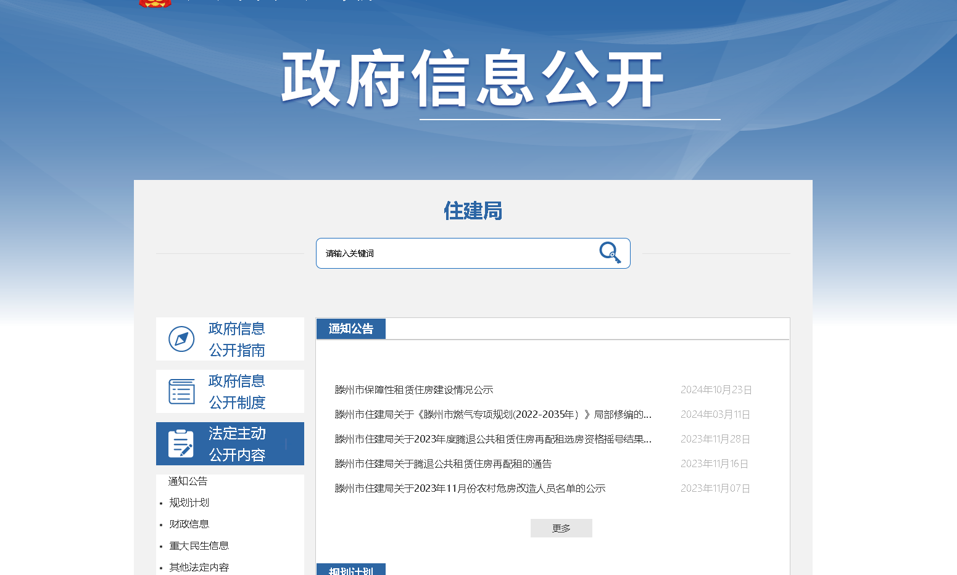The width and height of the screenshot is (957, 575).
Task: Focus the 请输入关键词 search field
Action: [457, 253]
